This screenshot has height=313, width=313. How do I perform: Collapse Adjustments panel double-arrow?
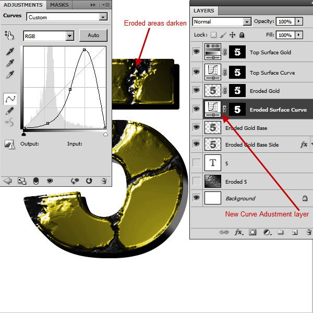93,5
